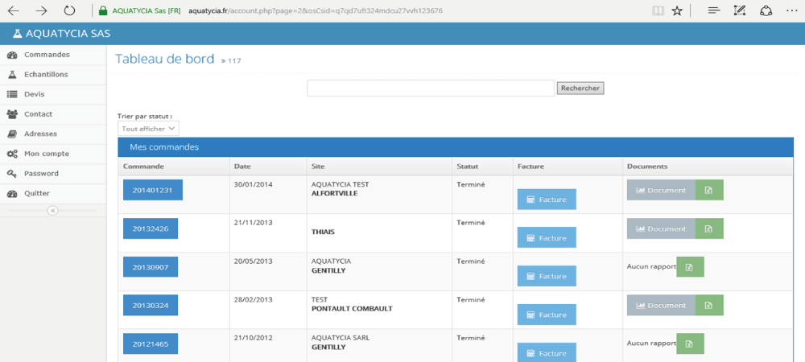Open Devis in the sidebar
Viewport: 805px width, 362px height.
(53, 94)
